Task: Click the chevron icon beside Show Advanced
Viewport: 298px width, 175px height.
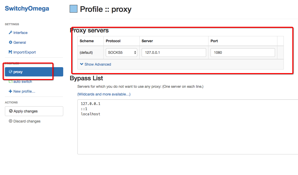Action: (82, 64)
